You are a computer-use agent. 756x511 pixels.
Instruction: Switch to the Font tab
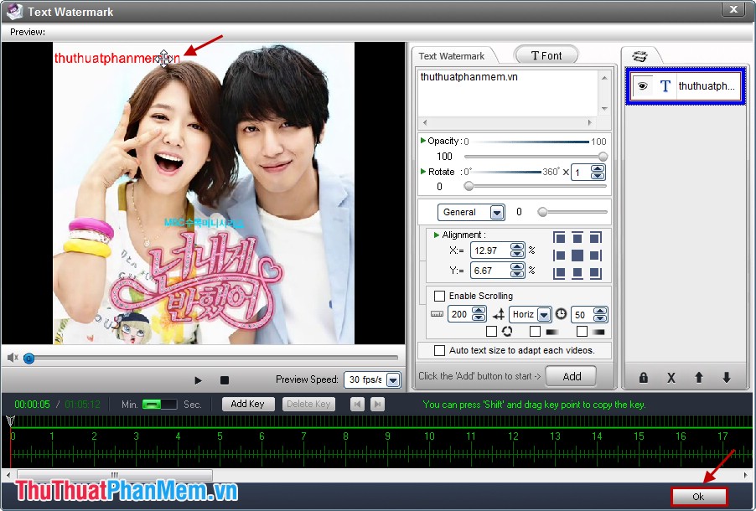tap(546, 55)
